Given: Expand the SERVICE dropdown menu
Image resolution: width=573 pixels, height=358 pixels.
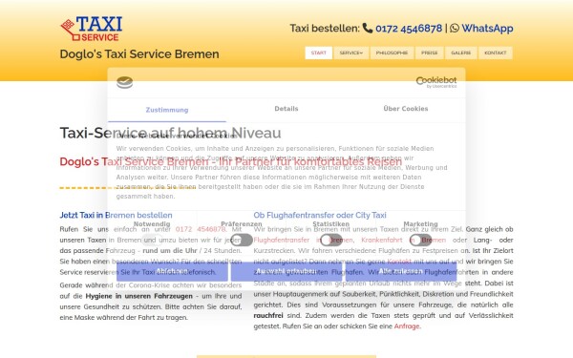Looking at the screenshot, I should click(351, 53).
